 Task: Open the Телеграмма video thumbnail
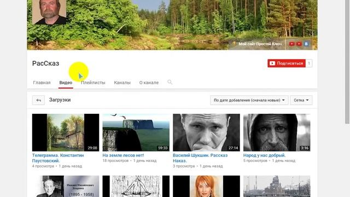coord(66,132)
